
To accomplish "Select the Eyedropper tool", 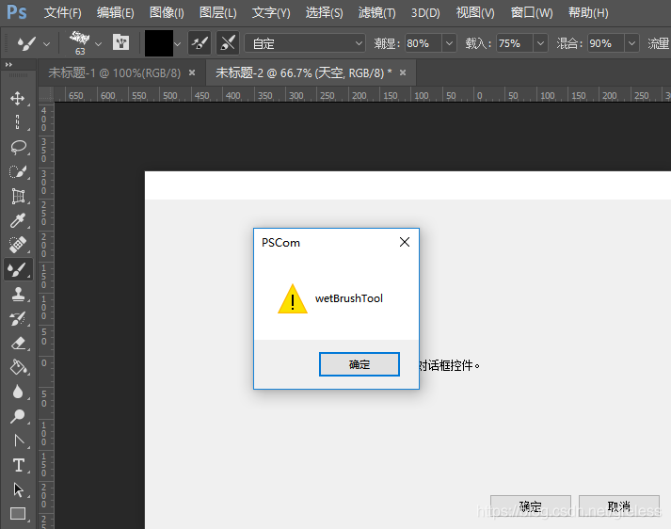I will (18, 220).
